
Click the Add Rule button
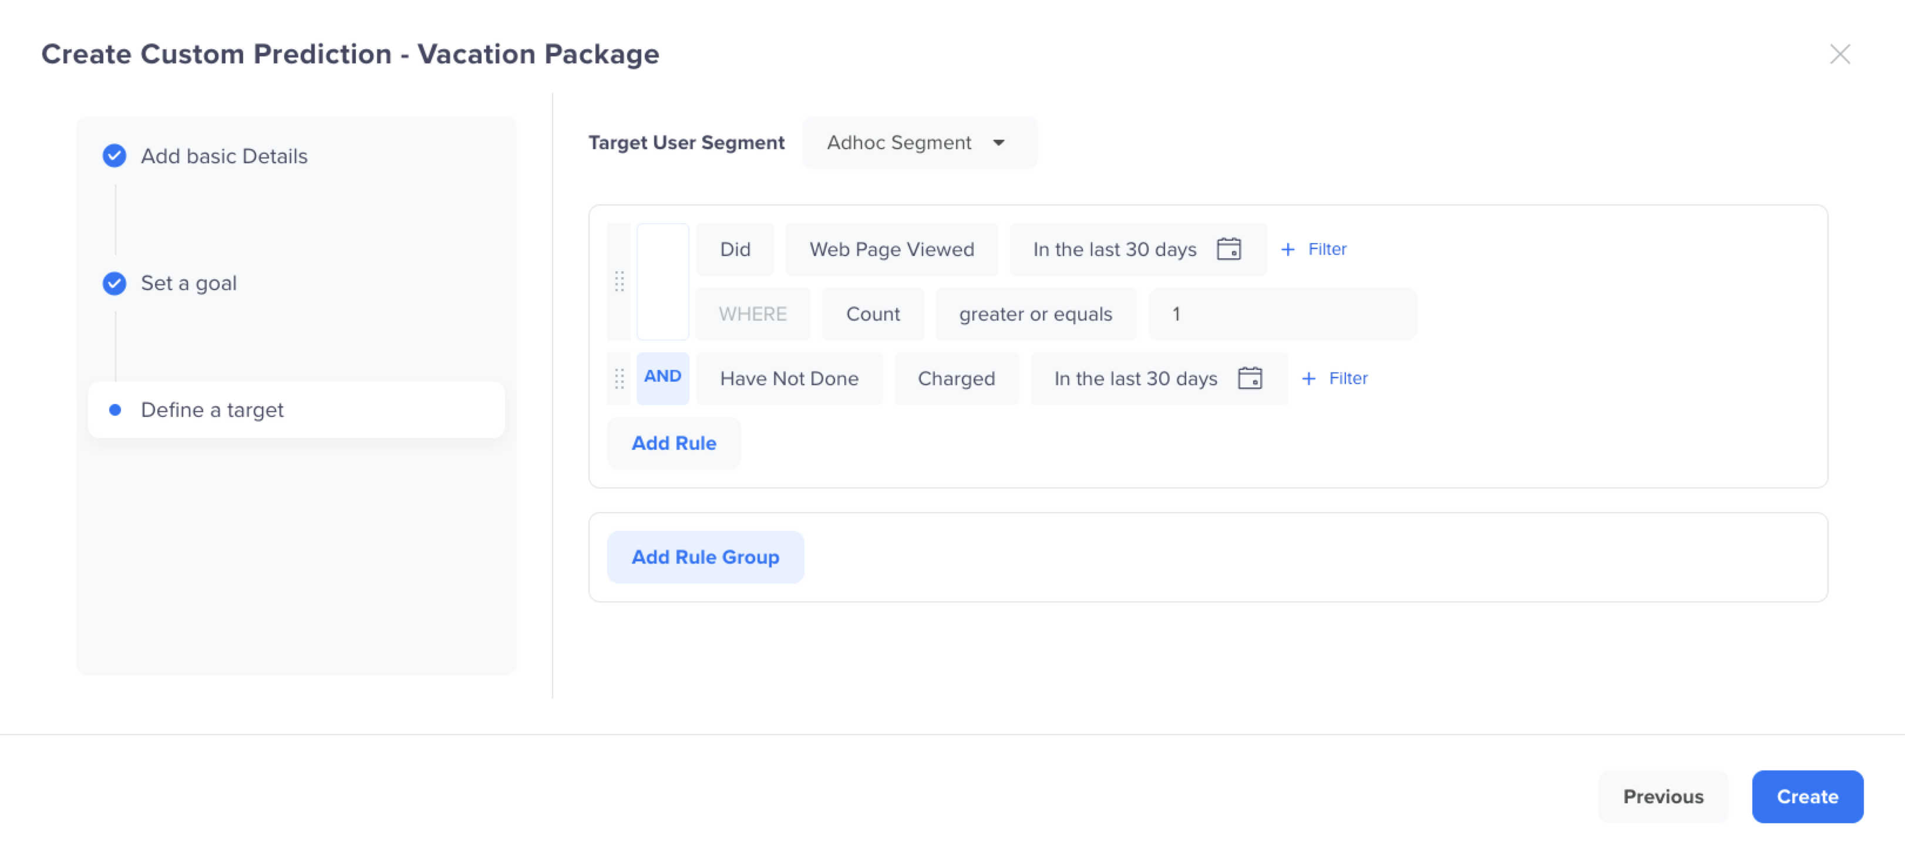673,443
